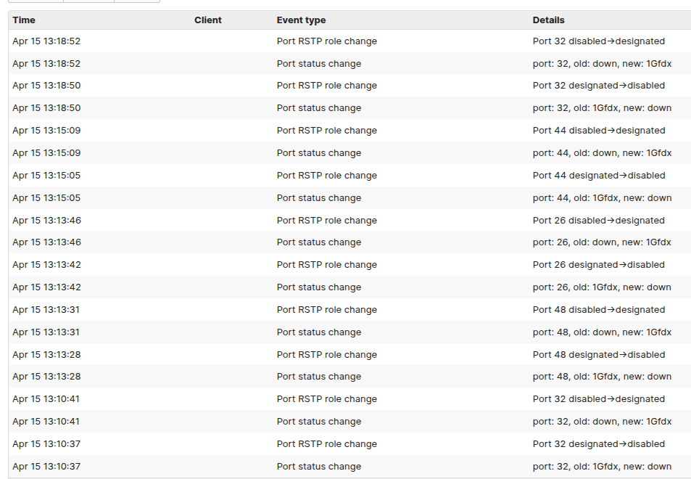The height and width of the screenshot is (479, 691).
Task: Select the 13:18:52 Port RSTP role change event
Action: [x=326, y=41]
